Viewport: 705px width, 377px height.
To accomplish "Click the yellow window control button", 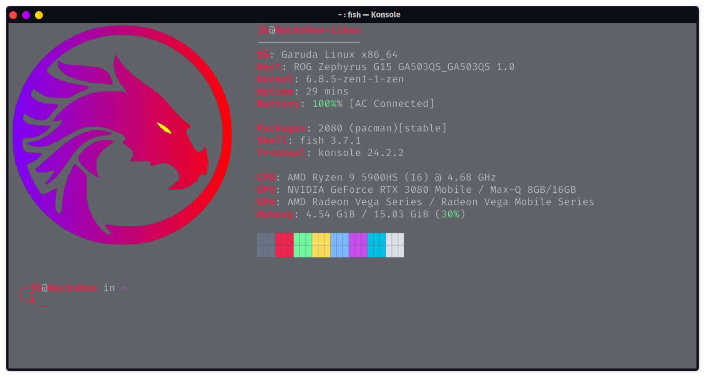I will click(39, 15).
